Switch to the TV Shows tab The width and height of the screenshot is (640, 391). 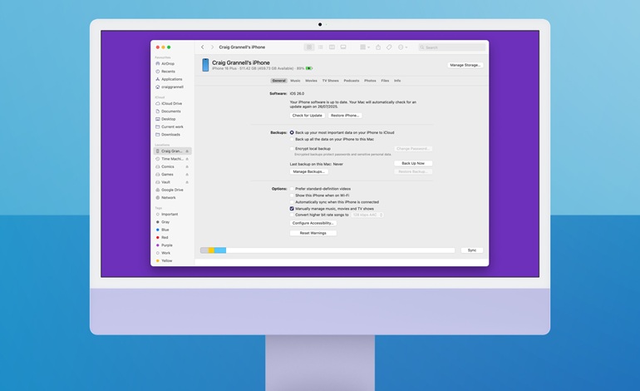click(331, 81)
